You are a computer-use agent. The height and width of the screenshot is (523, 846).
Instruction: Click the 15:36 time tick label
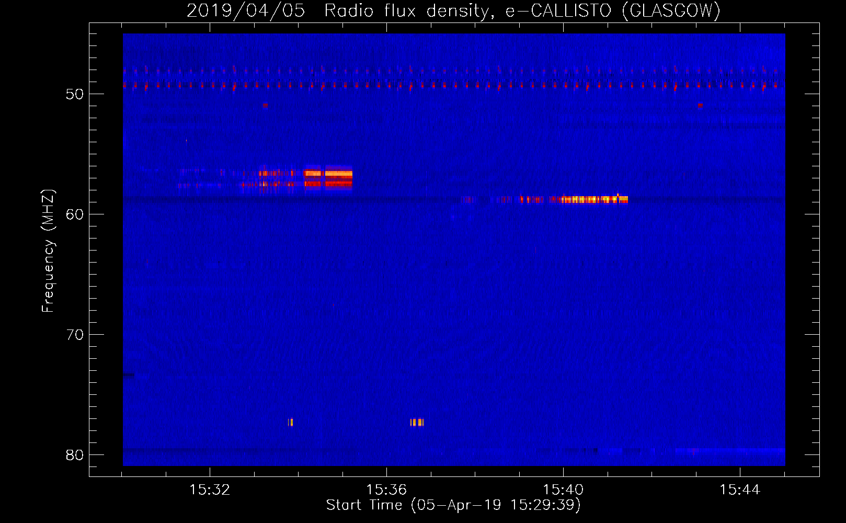(386, 490)
